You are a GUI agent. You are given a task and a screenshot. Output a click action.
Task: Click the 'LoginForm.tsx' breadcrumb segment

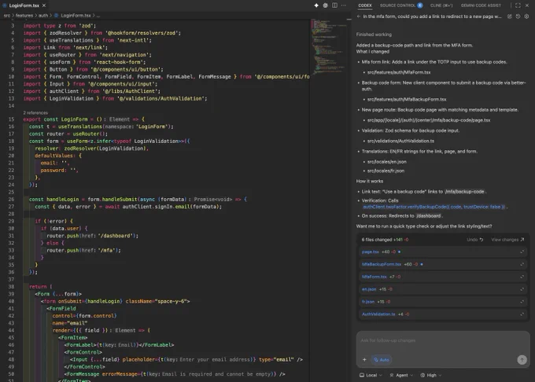tap(76, 16)
